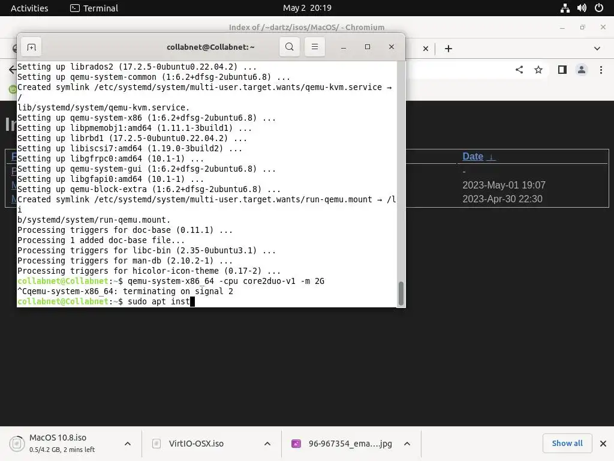Show all downloads
The height and width of the screenshot is (461, 614).
[x=567, y=444]
